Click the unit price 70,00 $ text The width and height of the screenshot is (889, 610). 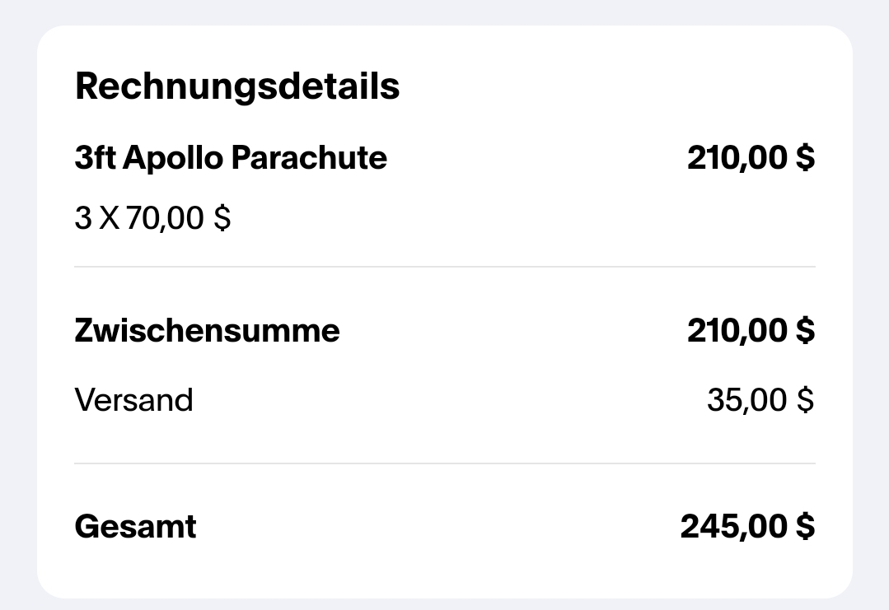tap(178, 218)
